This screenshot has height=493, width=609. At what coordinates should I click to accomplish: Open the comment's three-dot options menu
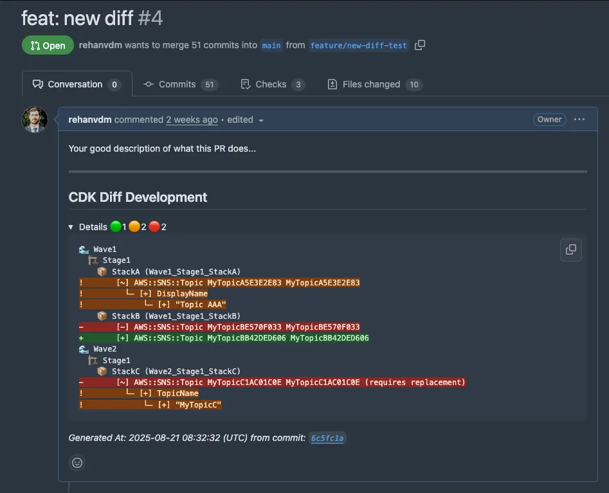(x=579, y=119)
